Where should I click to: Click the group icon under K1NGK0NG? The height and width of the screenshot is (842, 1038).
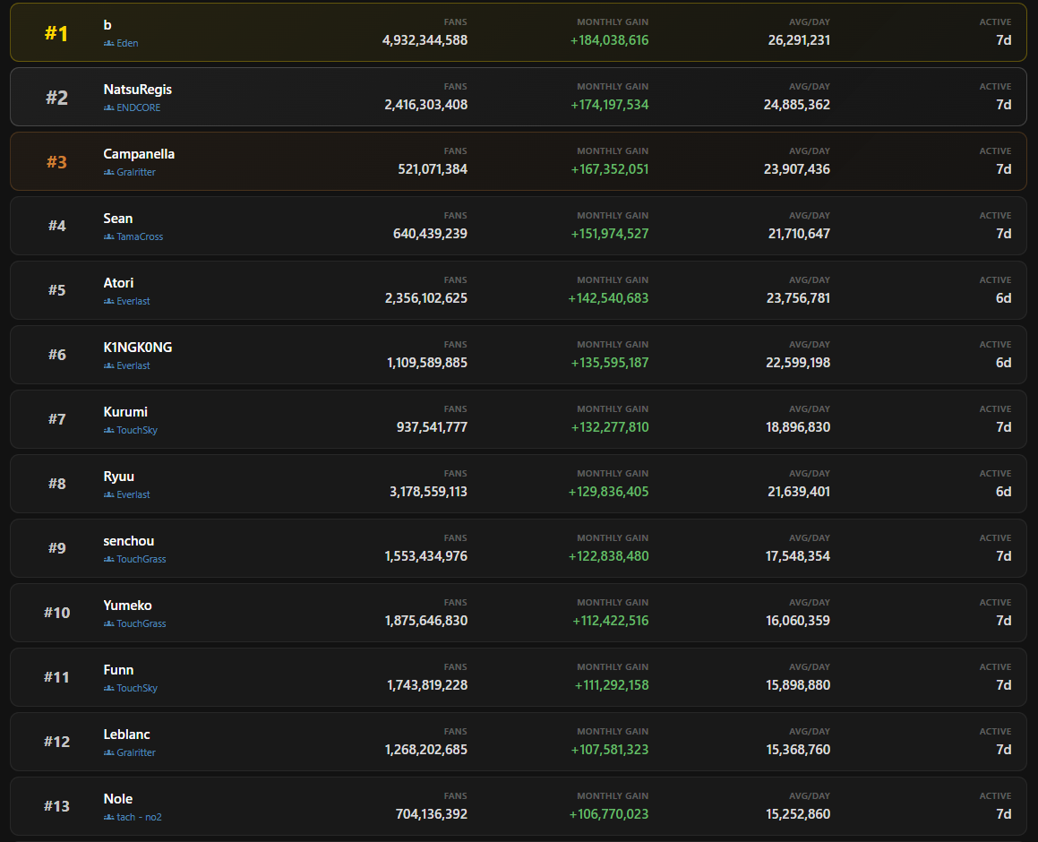click(x=108, y=365)
